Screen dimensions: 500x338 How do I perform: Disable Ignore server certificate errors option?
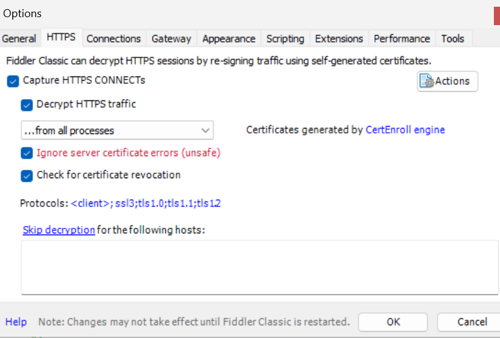pyautogui.click(x=27, y=153)
